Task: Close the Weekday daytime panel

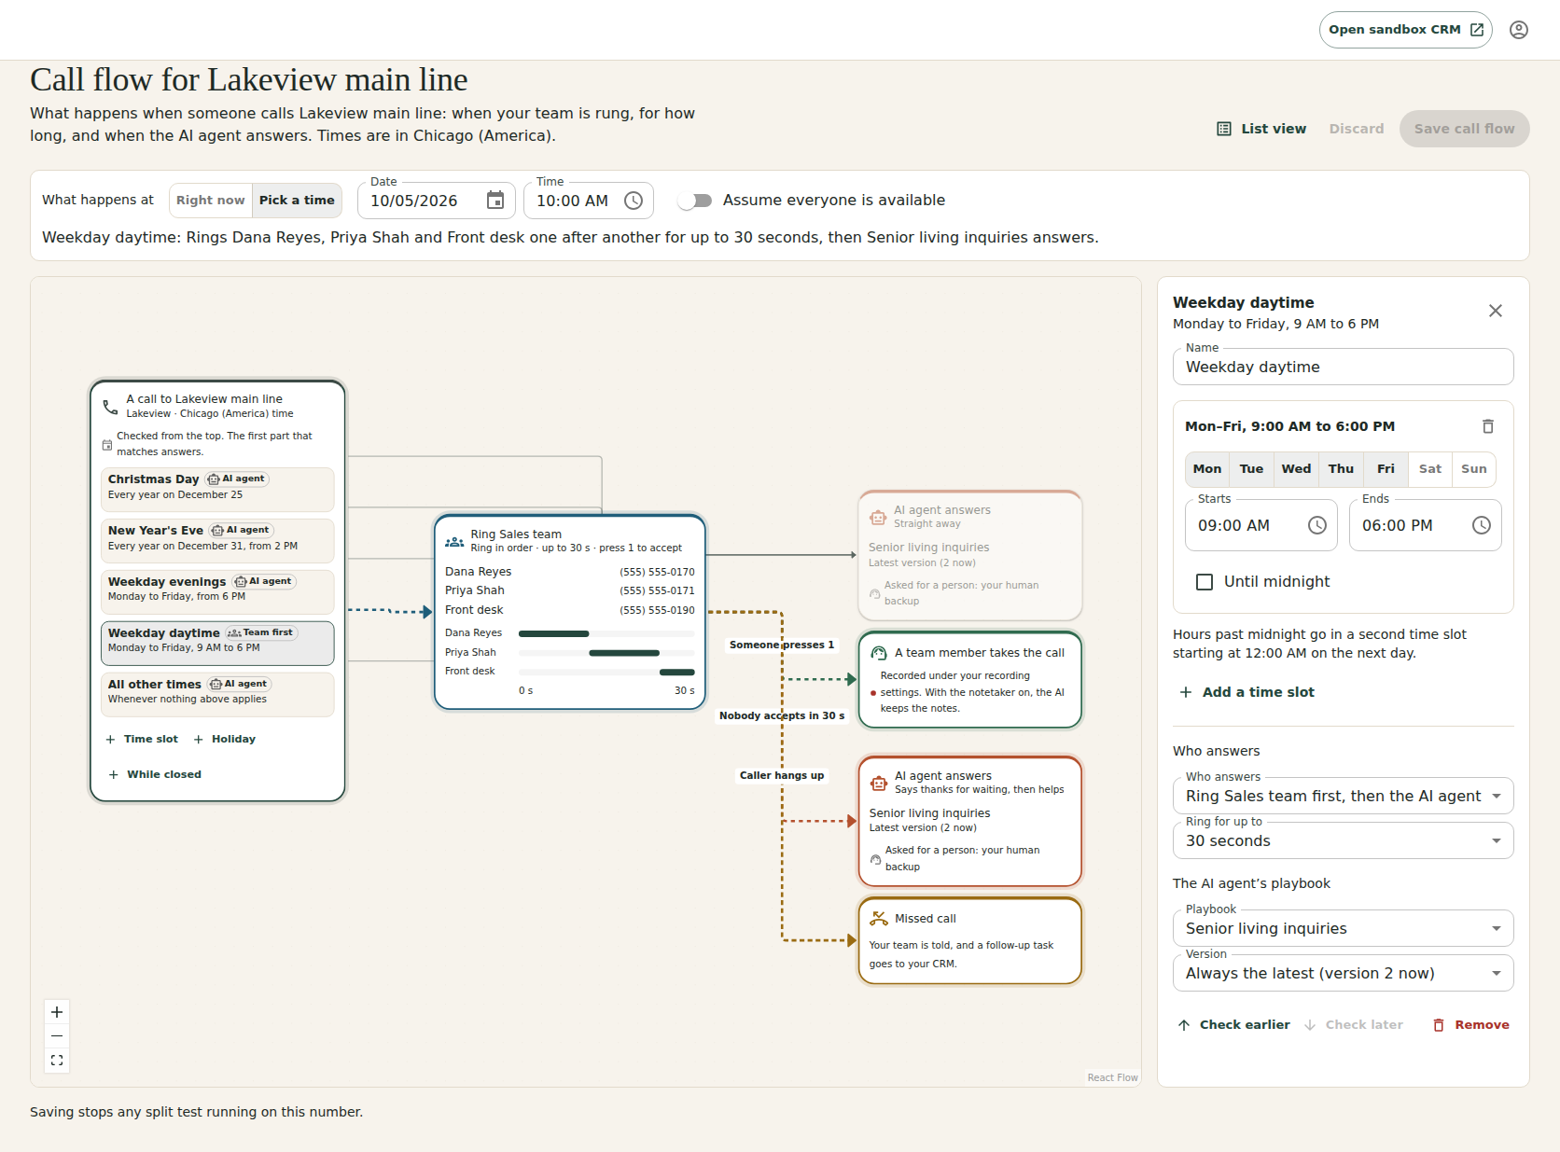Action: tap(1496, 311)
